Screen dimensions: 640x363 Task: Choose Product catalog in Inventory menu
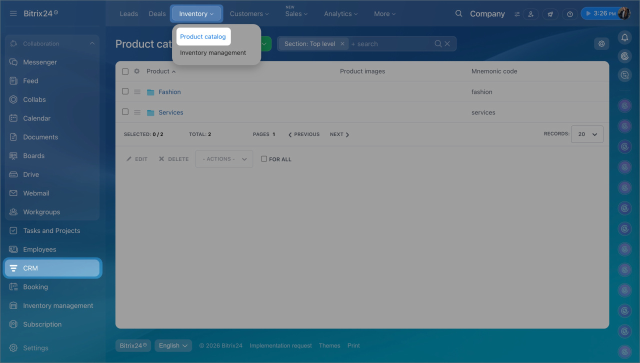[x=203, y=36]
